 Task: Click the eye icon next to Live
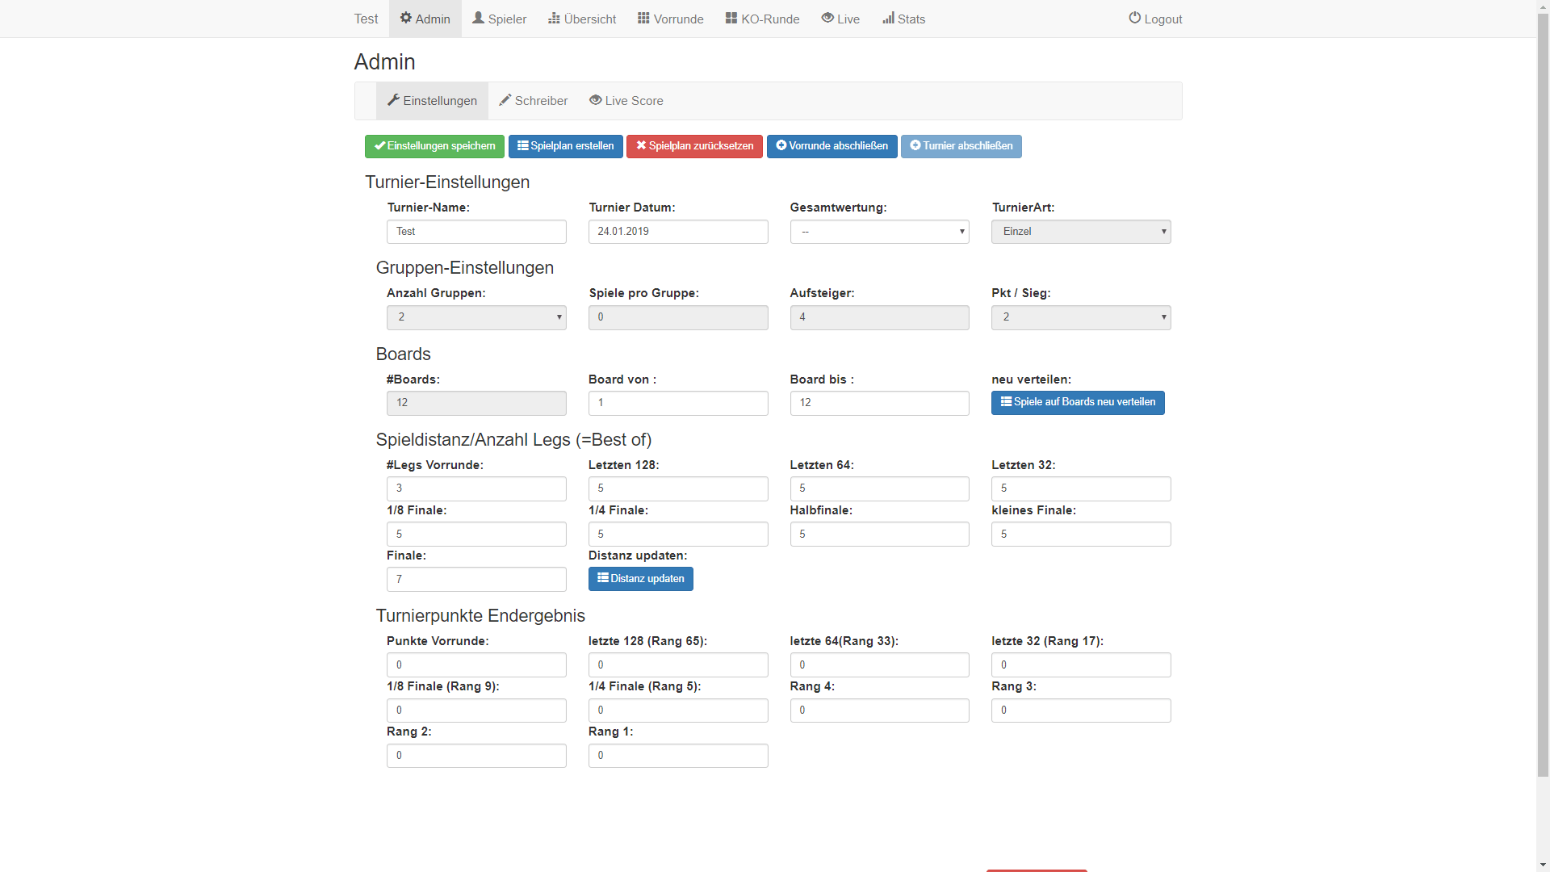(827, 18)
